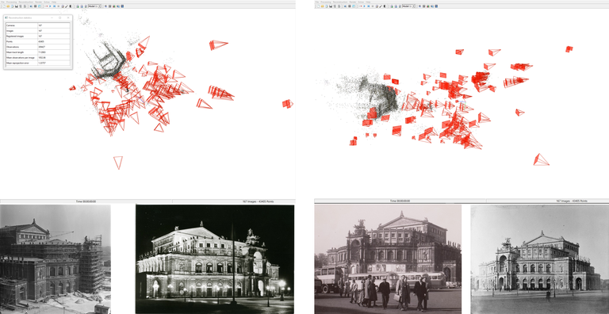
Task: Click reconstruct next image step icon, left window
Action: pos(55,6)
